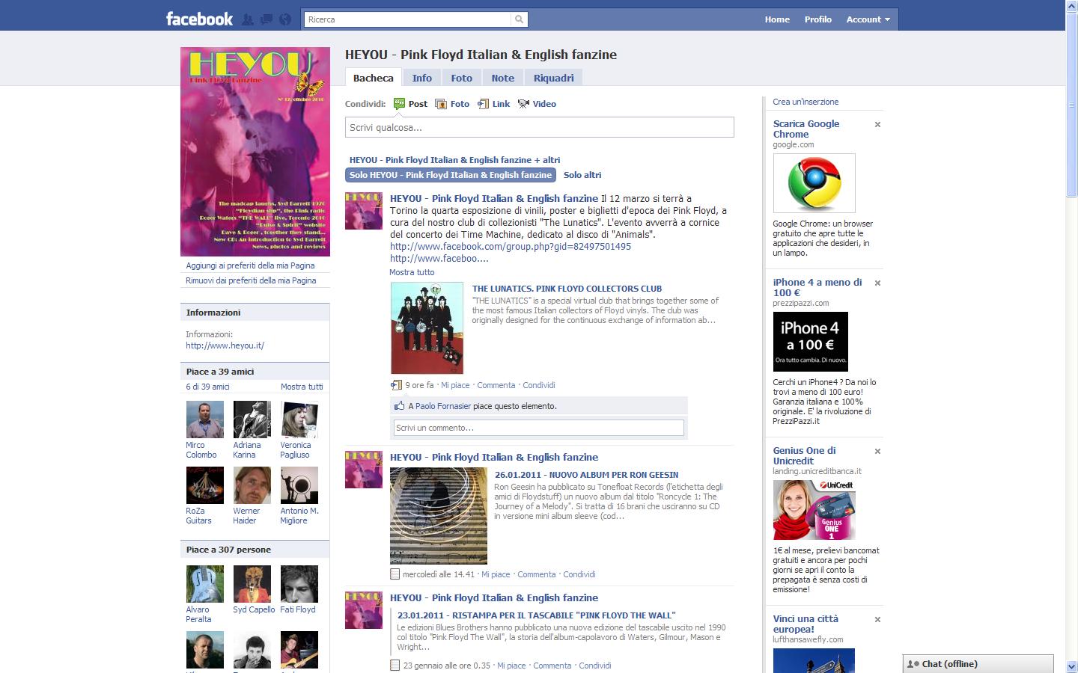Image resolution: width=1078 pixels, height=673 pixels.
Task: Switch to the Foto tab
Action: point(462,78)
